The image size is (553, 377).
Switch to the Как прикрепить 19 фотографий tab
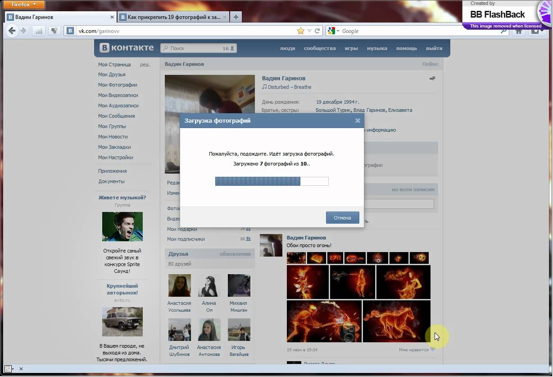pos(174,17)
